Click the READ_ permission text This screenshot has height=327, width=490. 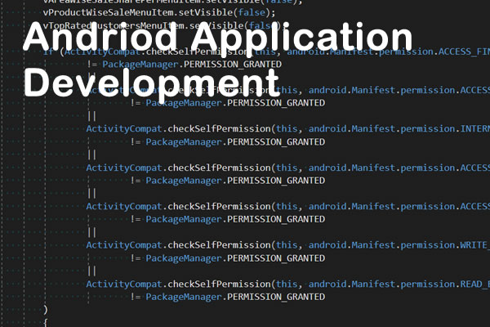[x=472, y=284]
